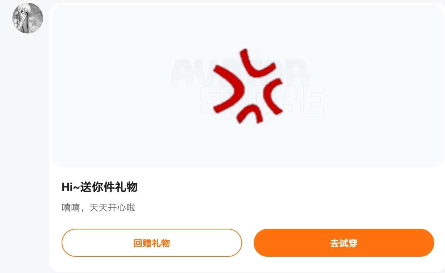This screenshot has height=273, width=445.
Task: Click the 嘻嘻，天天开心啦 message text
Action: (99, 208)
